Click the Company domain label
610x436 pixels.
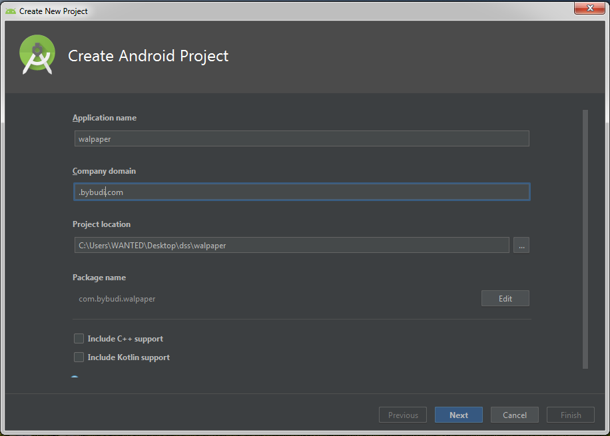[104, 171]
